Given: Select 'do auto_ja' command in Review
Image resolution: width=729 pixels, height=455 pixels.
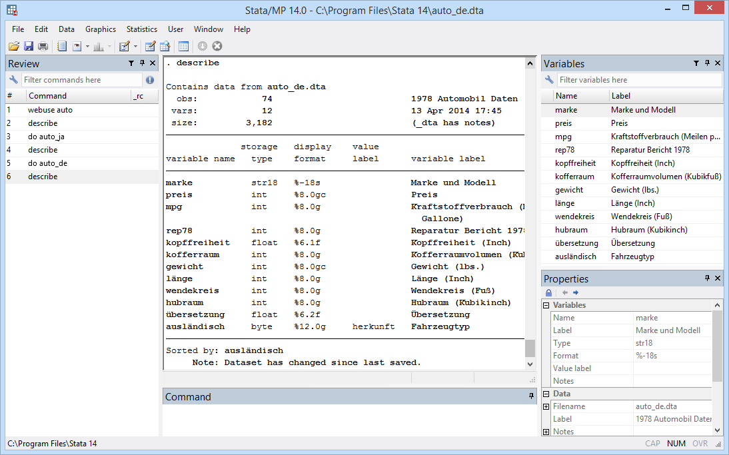Looking at the screenshot, I should click(82, 137).
